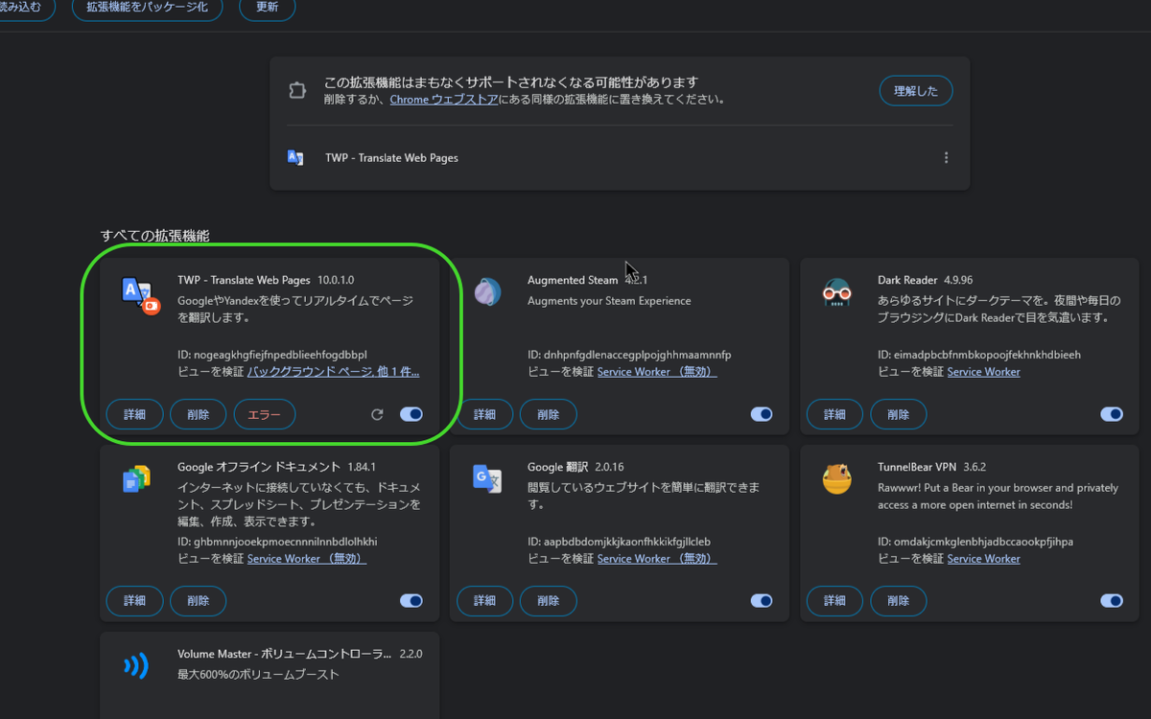Turn off the Dark Reader switch
This screenshot has width=1151, height=719.
pos(1112,414)
